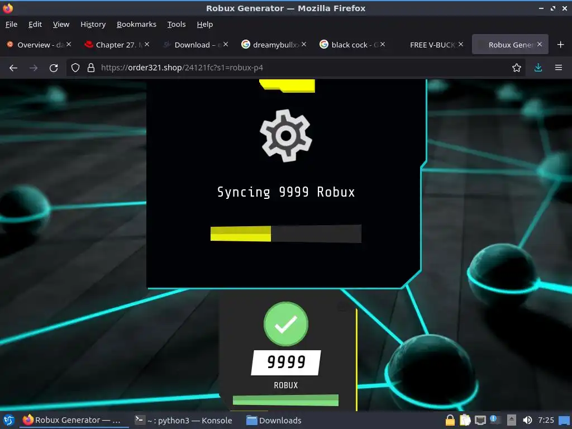Click the show desktop icon in tray
Viewport: 572px width, 429px height.
[564, 420]
